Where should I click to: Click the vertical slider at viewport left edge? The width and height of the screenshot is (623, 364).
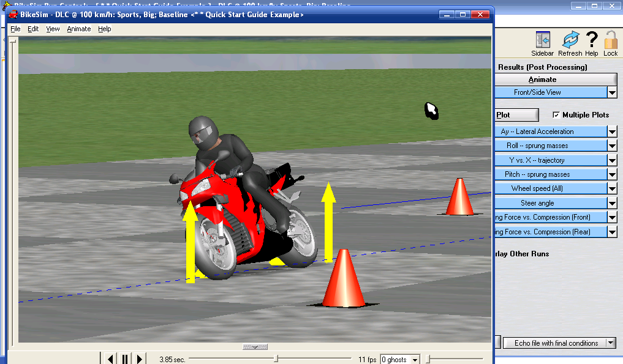(13, 41)
